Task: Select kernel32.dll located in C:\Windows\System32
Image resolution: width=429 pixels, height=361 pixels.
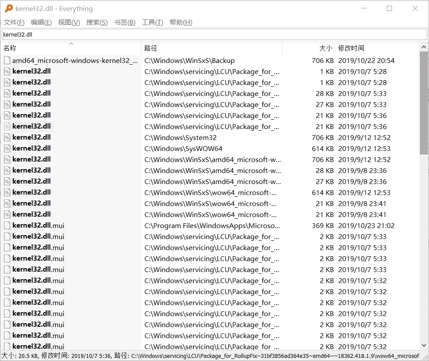Action: coord(31,137)
